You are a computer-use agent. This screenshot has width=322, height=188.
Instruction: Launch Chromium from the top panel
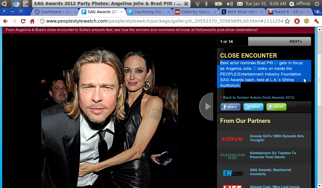(16, 4)
